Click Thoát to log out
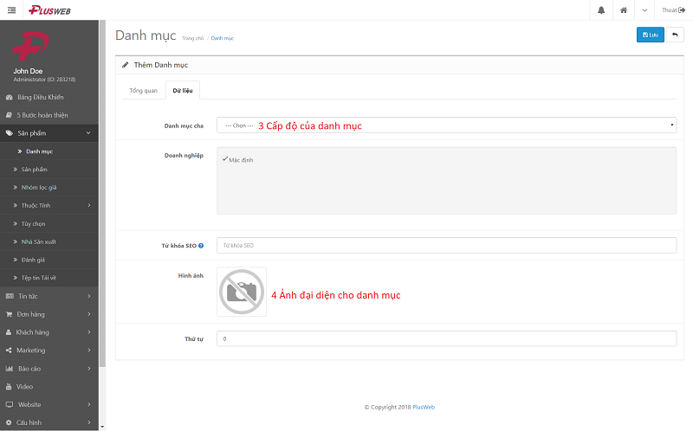The width and height of the screenshot is (693, 431). point(673,10)
